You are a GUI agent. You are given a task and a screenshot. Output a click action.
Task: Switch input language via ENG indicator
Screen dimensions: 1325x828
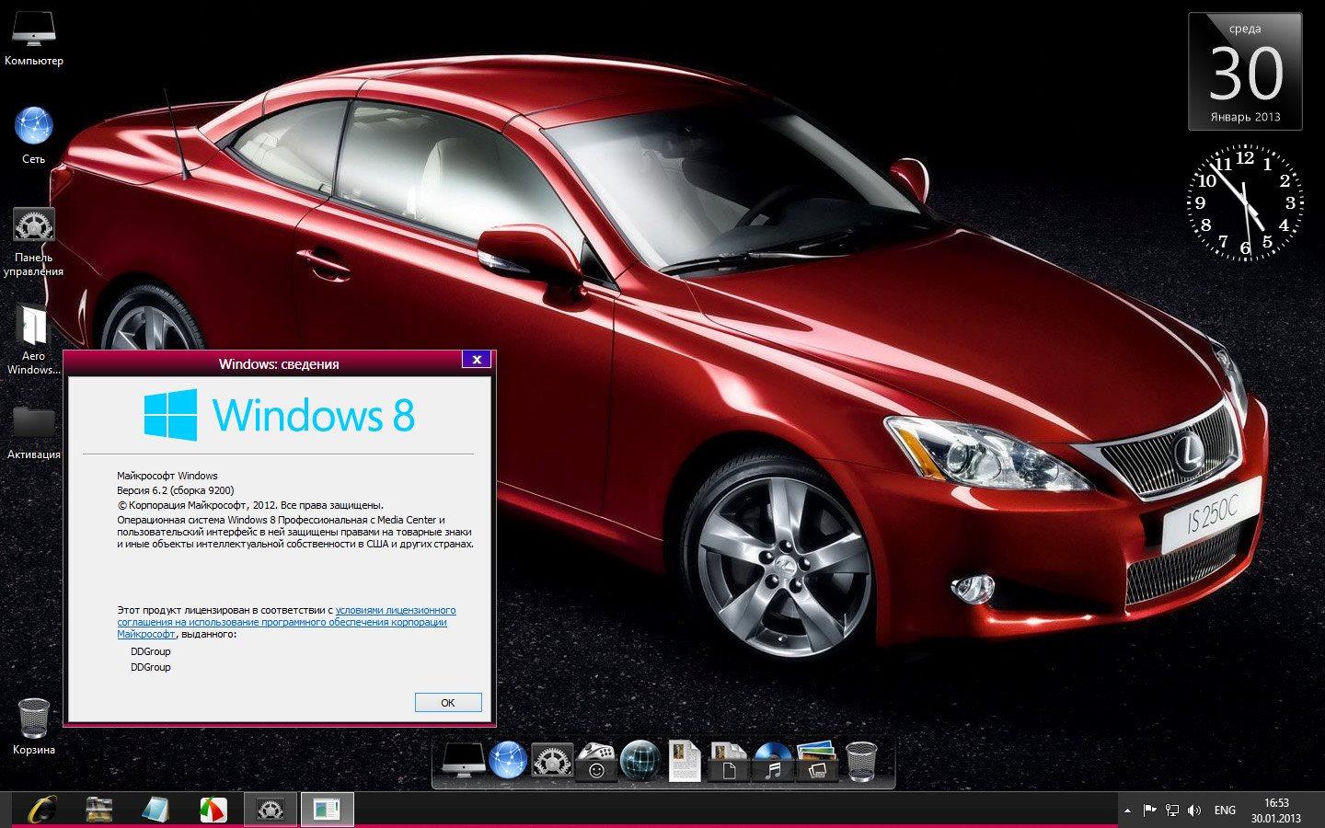point(1225,811)
